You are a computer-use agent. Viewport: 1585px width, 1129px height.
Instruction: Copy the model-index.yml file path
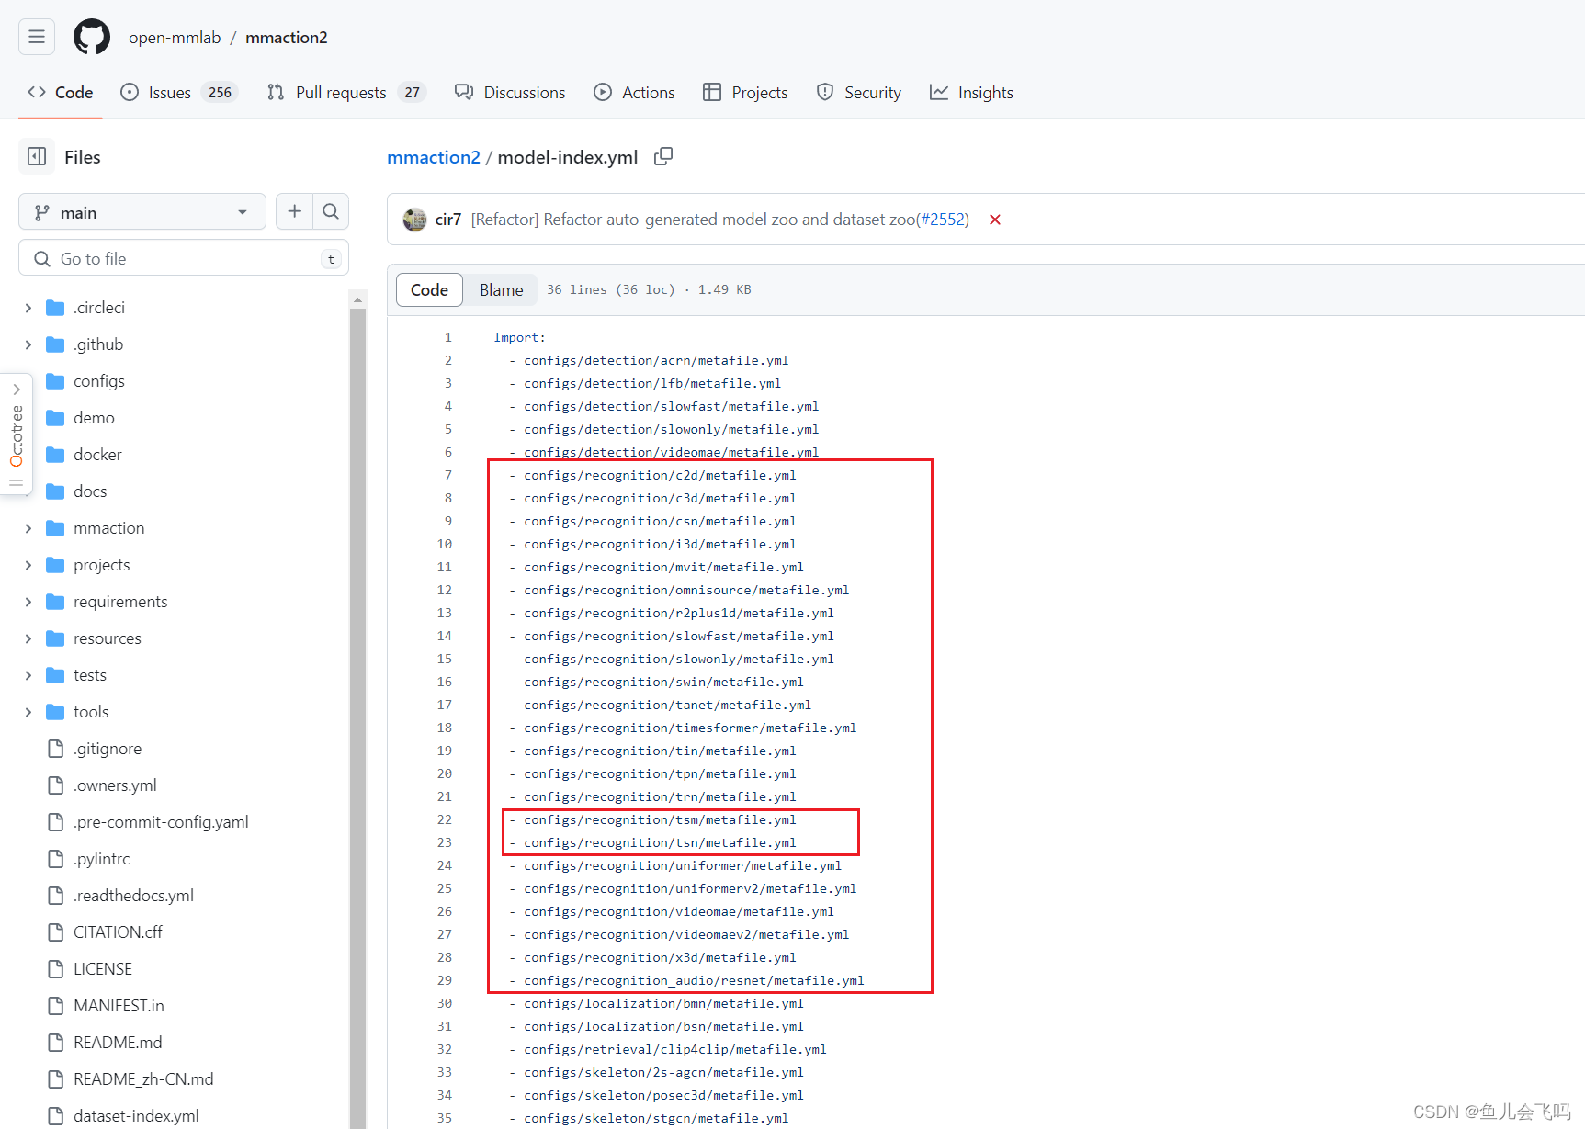point(662,156)
